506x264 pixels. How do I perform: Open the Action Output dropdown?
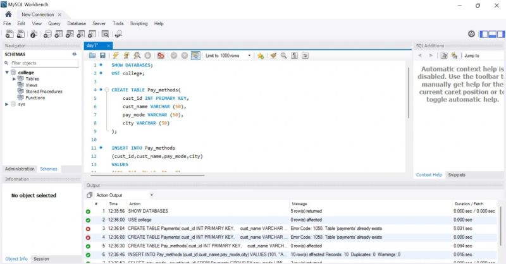coord(152,195)
